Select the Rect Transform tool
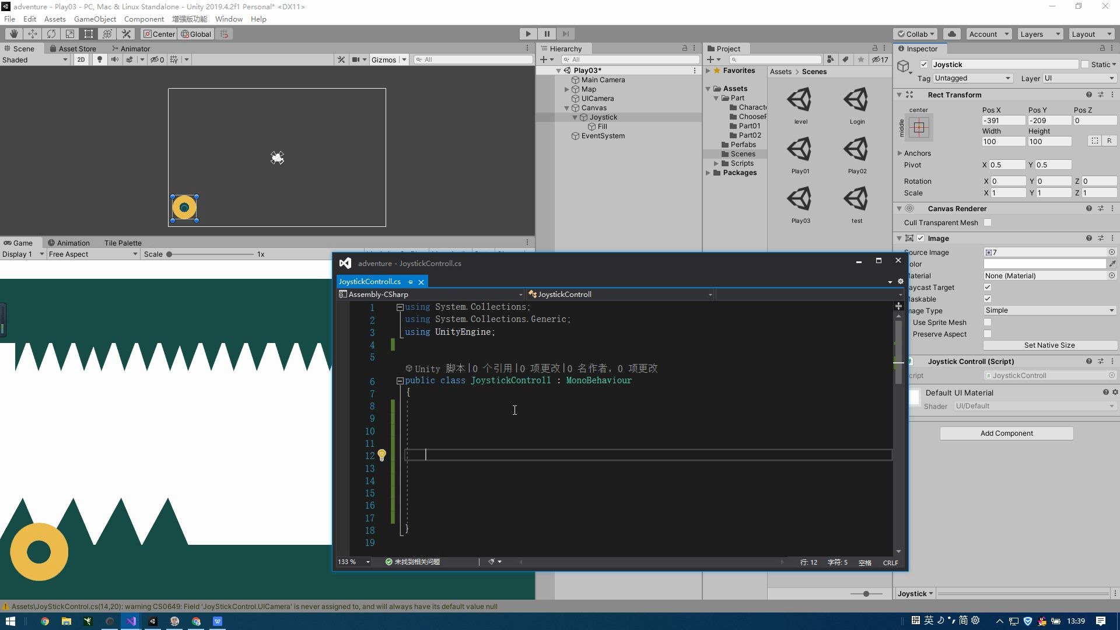 89,34
